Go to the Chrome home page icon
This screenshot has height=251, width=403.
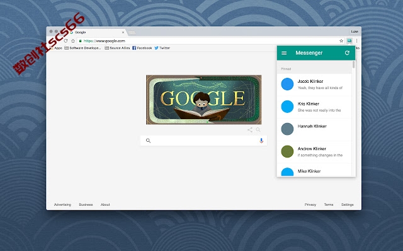(x=73, y=41)
